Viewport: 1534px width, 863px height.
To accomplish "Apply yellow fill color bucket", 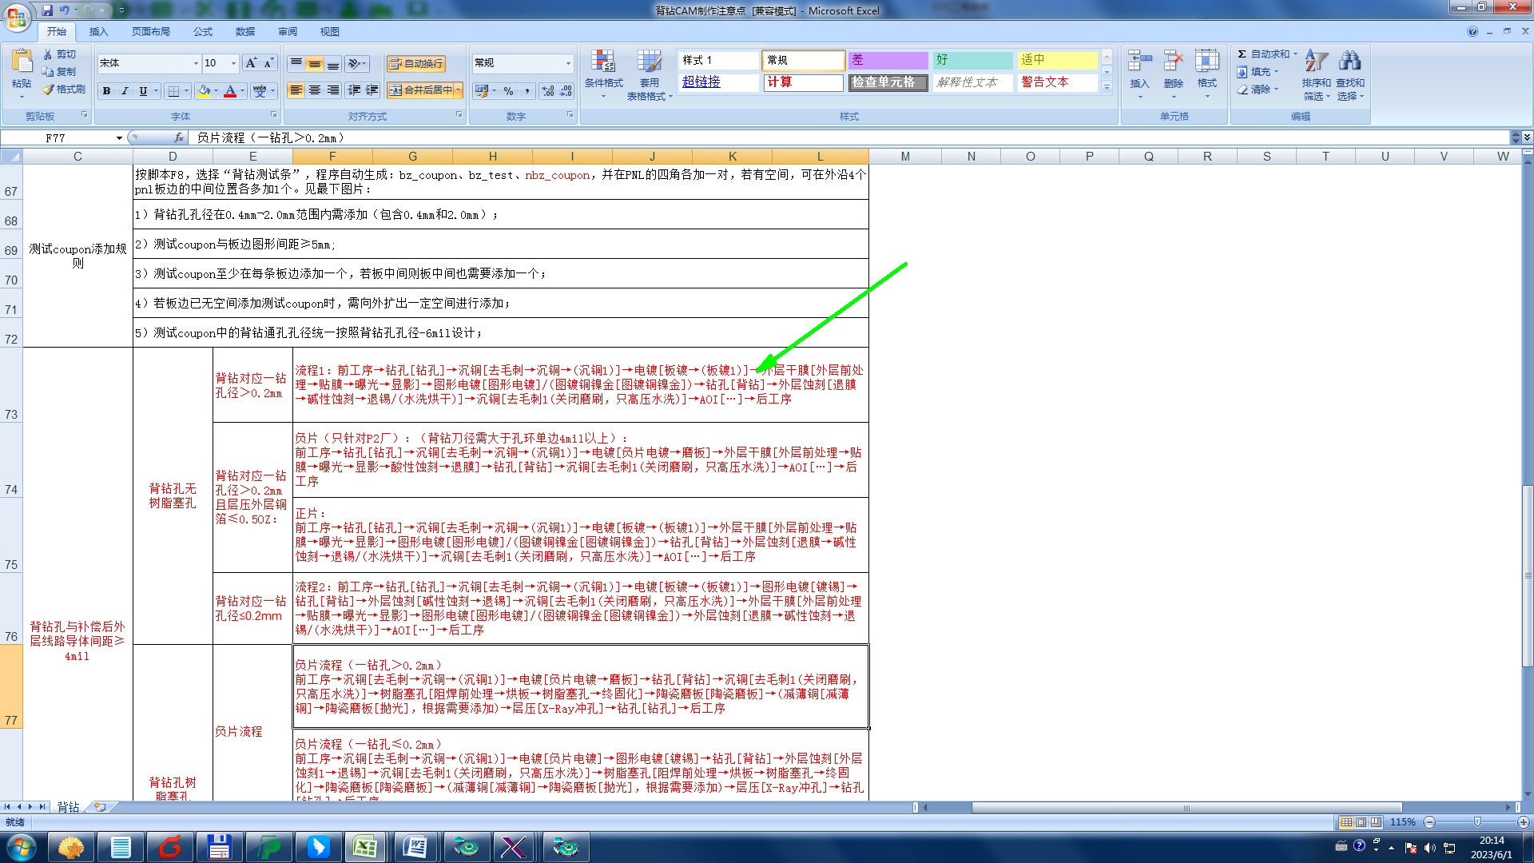I will click(204, 91).
